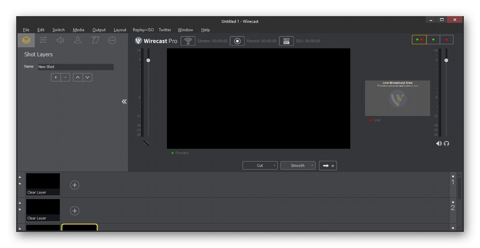Minimize the Wirecast window
Screen dimensions: 480x248
430,20
